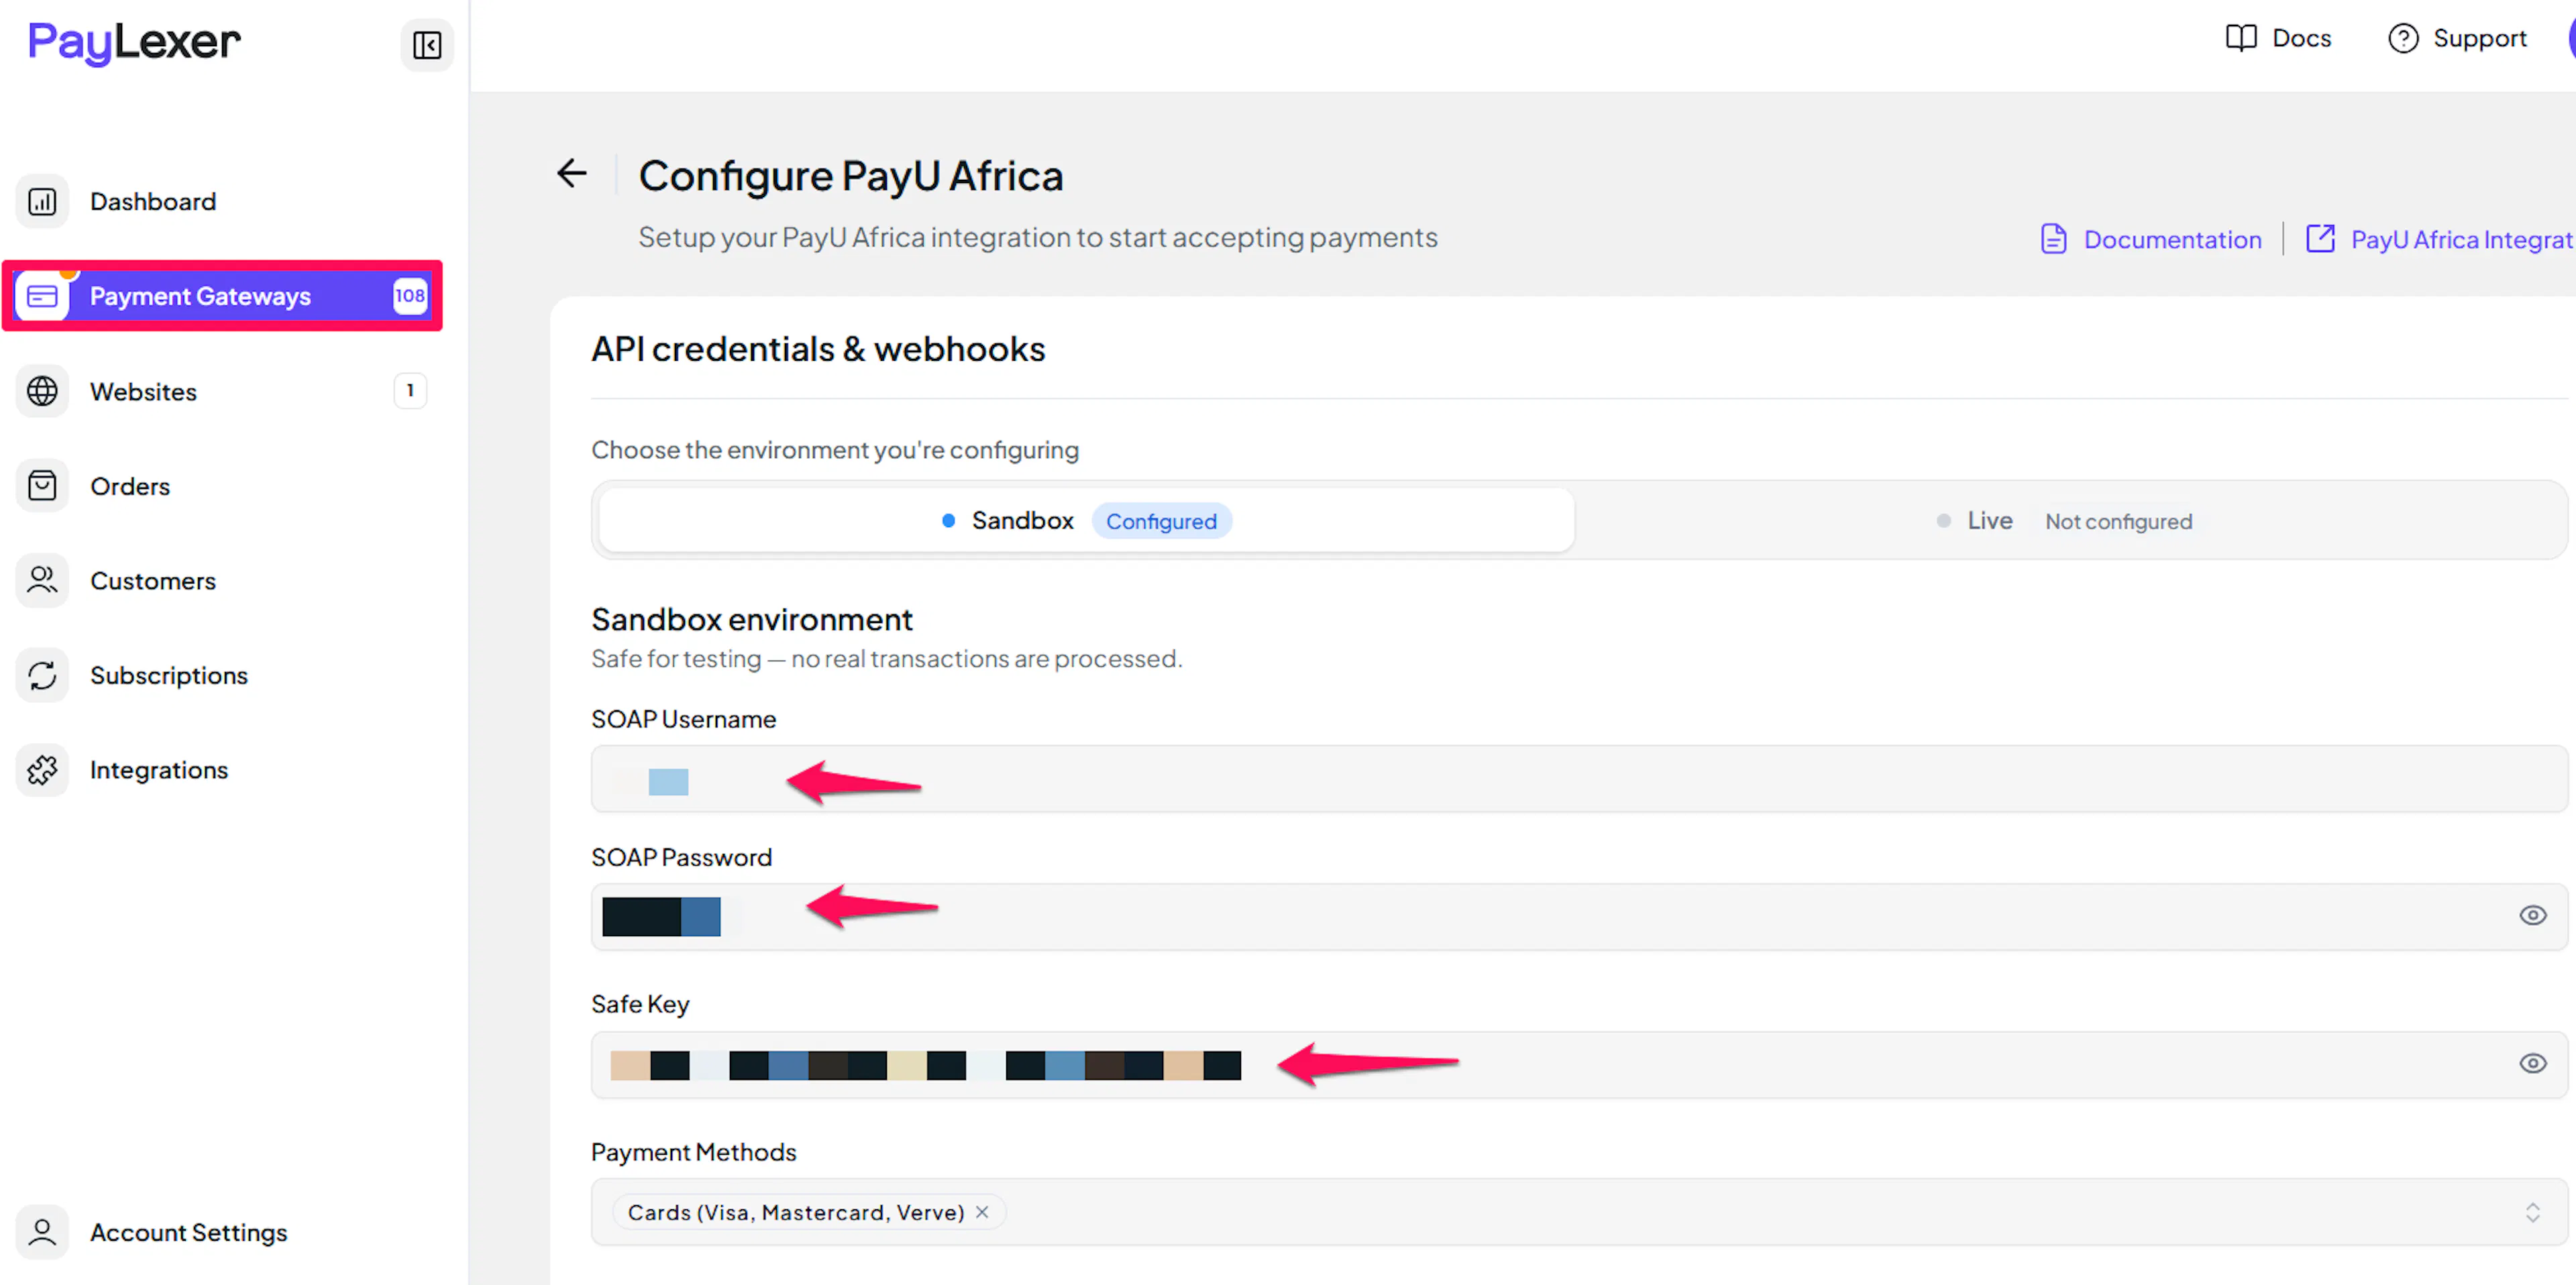The height and width of the screenshot is (1285, 2576).
Task: Click the Safe Key input field
Action: coord(1579,1065)
